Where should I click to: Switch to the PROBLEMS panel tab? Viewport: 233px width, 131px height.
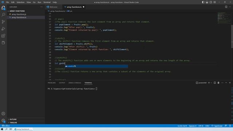click(x=52, y=83)
